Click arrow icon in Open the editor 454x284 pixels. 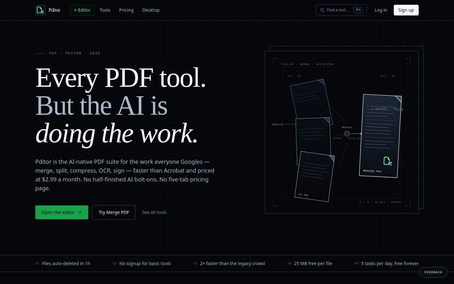79,212
